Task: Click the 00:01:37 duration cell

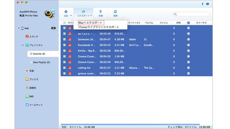Action: [x=105, y=68]
